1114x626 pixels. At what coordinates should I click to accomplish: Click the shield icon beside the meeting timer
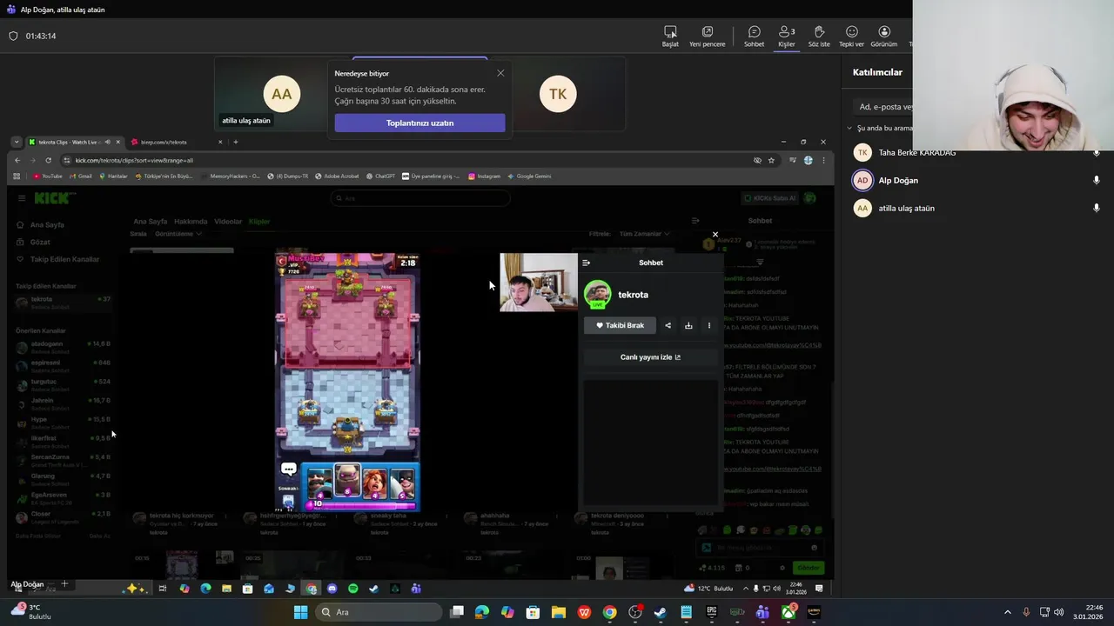(13, 36)
